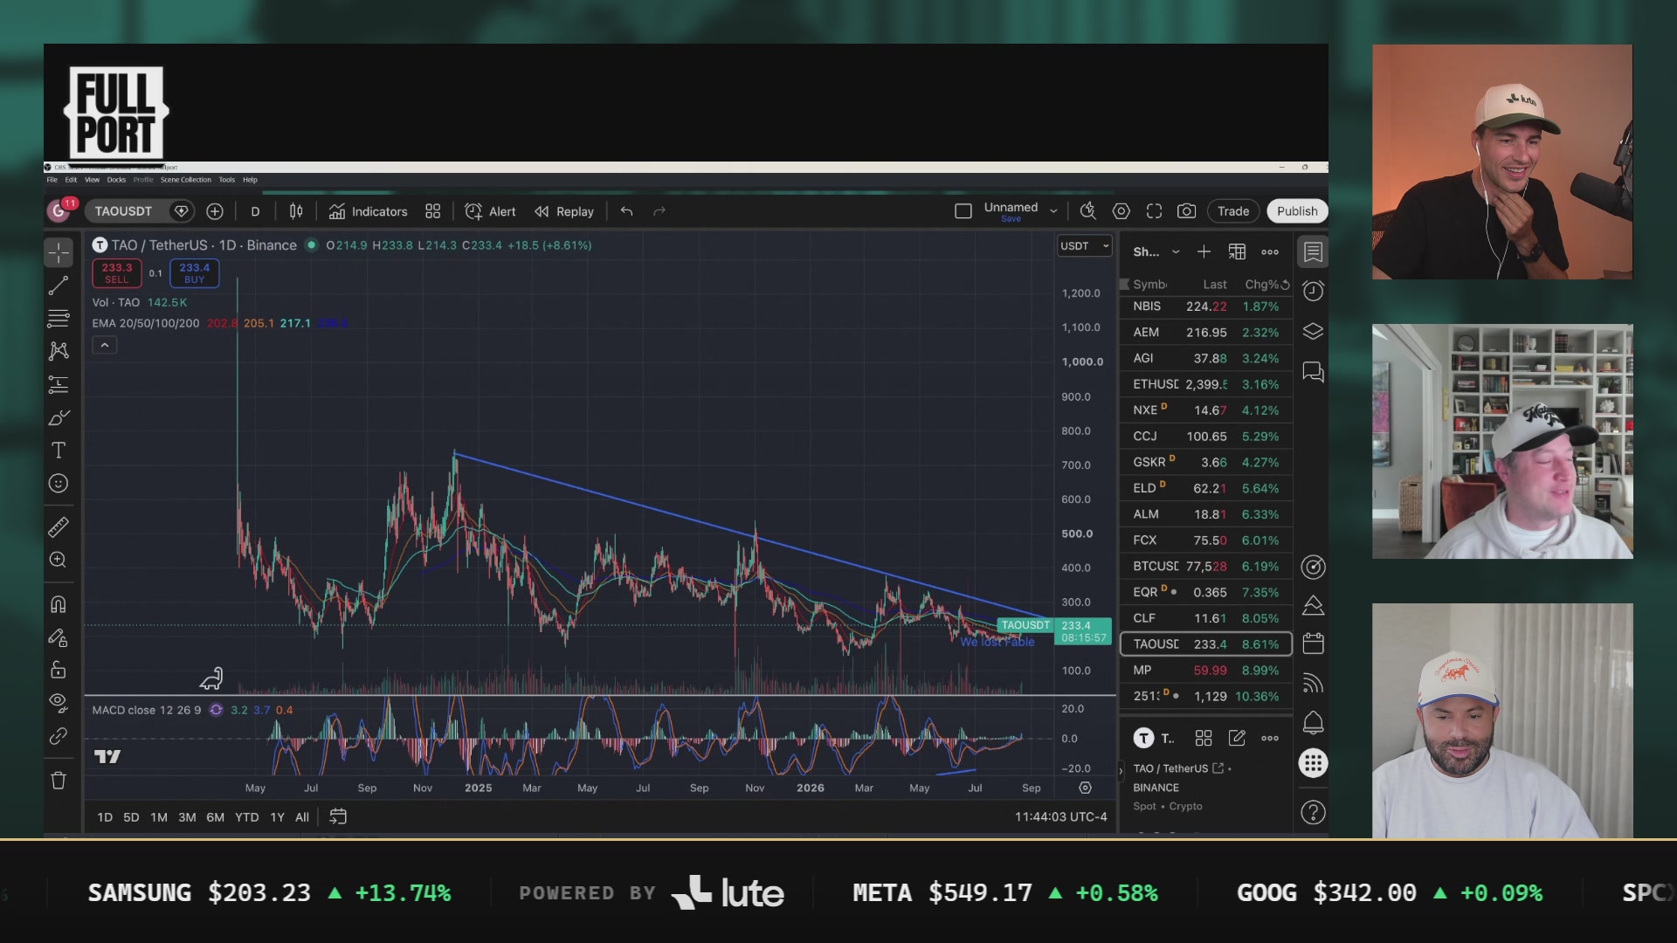Toggle the watchlist panel icon
This screenshot has width=1677, height=943.
pos(1313,252)
